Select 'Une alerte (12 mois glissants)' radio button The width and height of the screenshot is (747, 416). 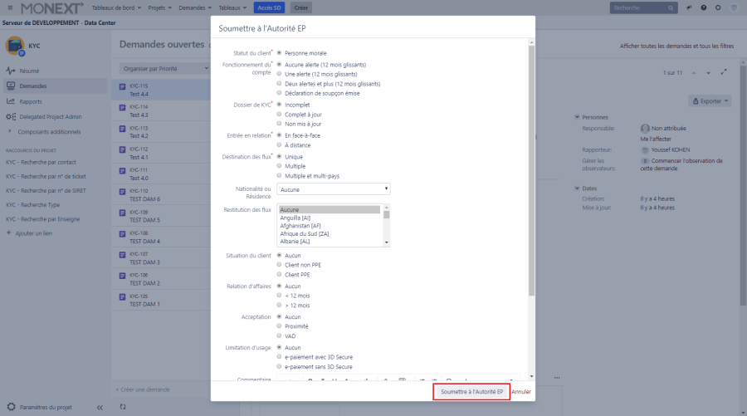(279, 74)
